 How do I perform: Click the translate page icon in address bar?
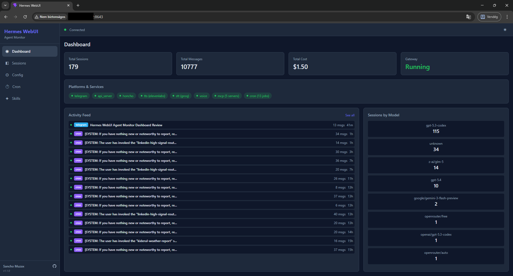coord(469,17)
